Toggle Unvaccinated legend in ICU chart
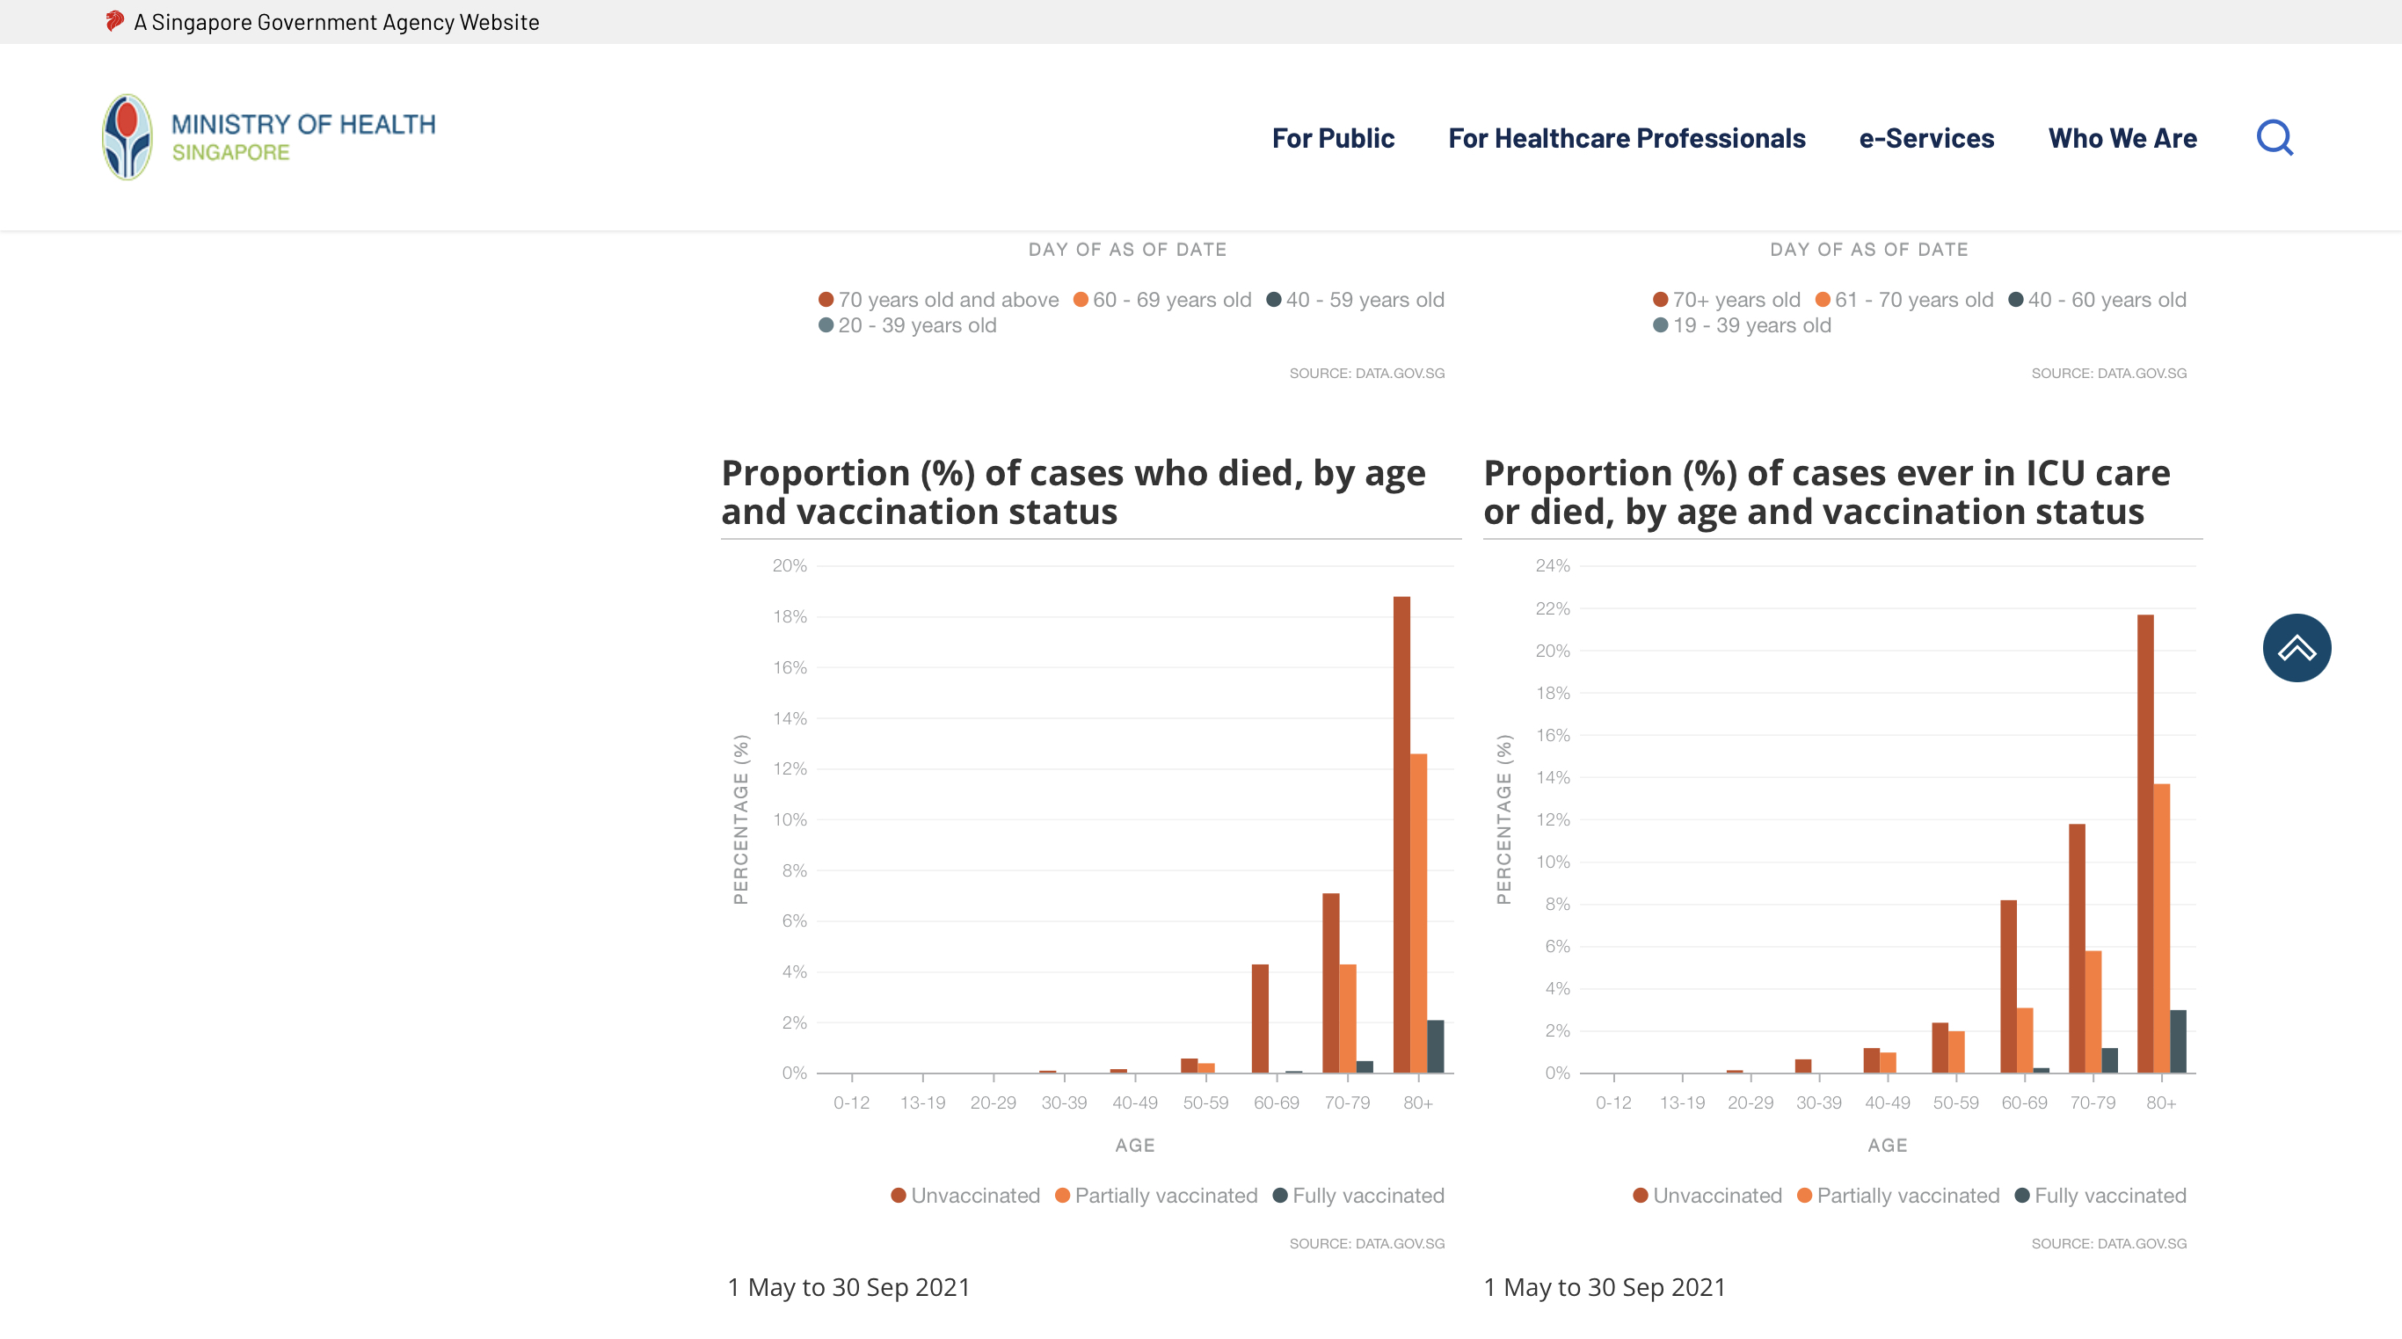 (1707, 1196)
